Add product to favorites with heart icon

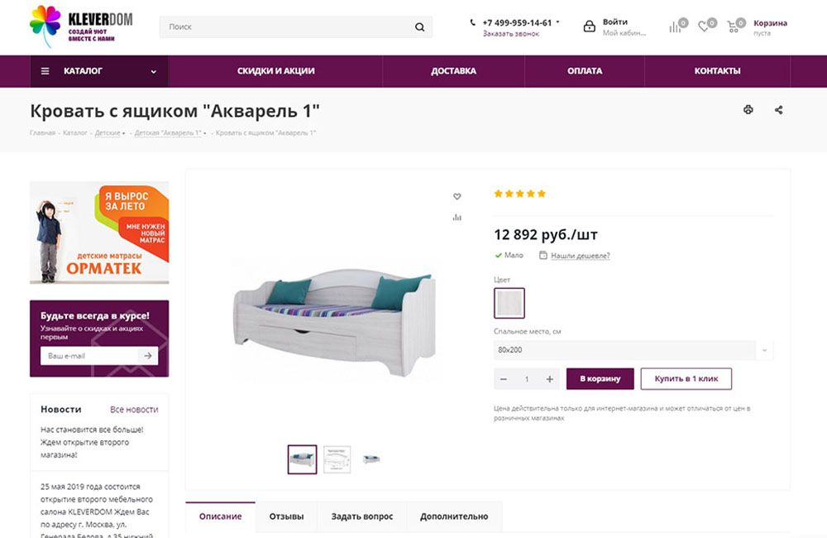[457, 196]
